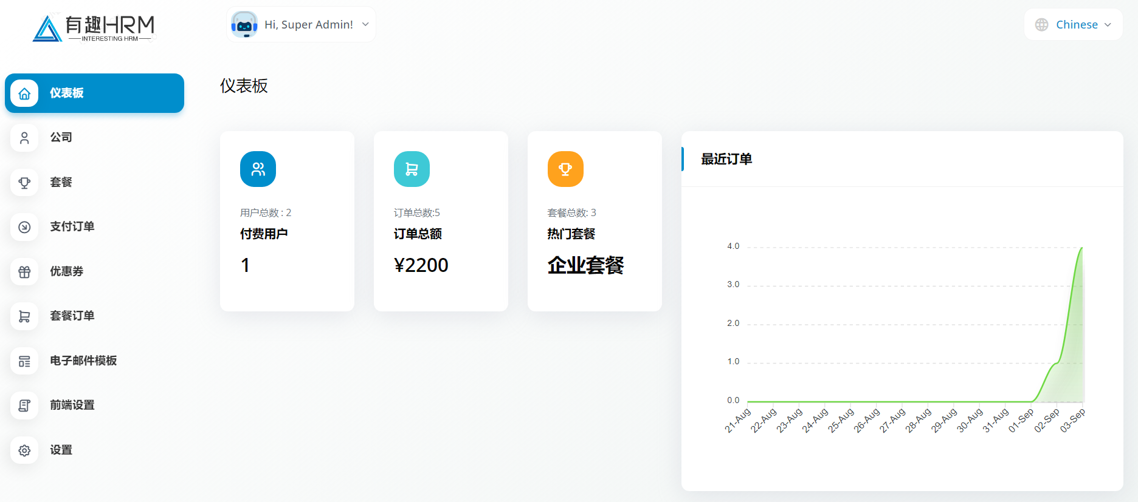Click the scroll icon for 前端设置
1138x502 pixels.
[x=24, y=405]
